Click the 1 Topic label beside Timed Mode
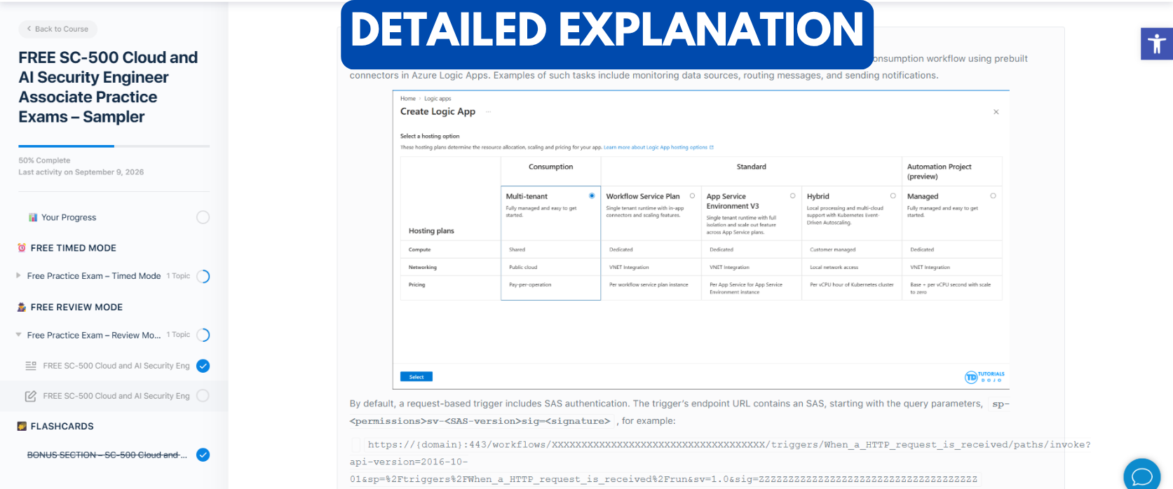 tap(178, 276)
